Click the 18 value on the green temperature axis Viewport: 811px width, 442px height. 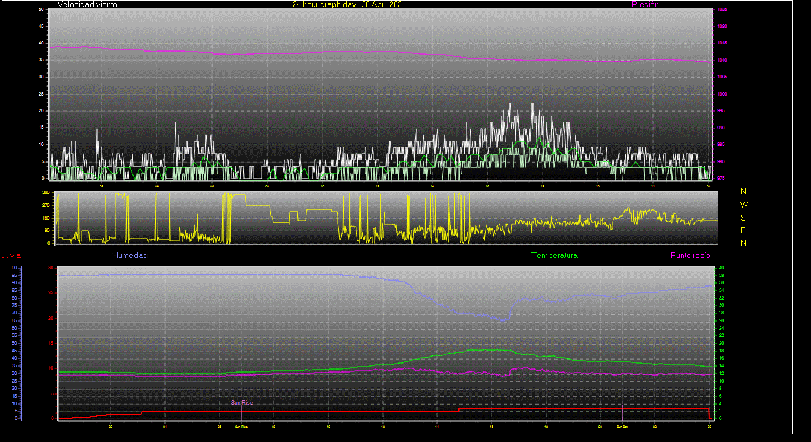721,351
